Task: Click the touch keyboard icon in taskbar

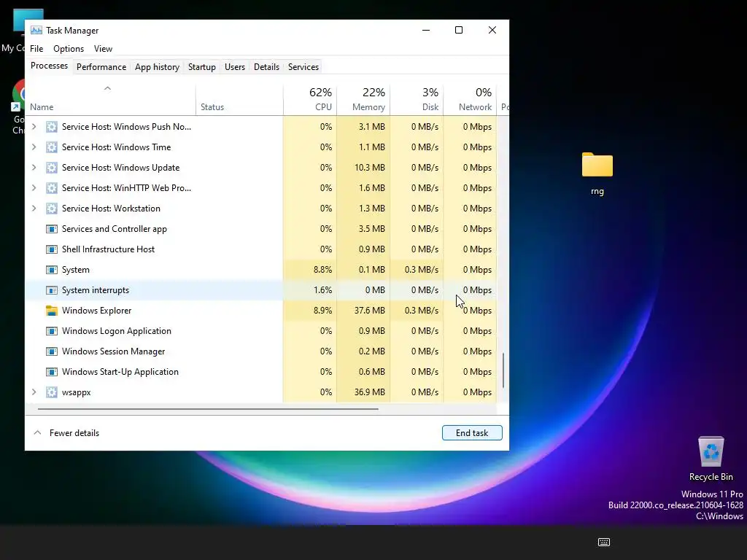Action: 603,542
